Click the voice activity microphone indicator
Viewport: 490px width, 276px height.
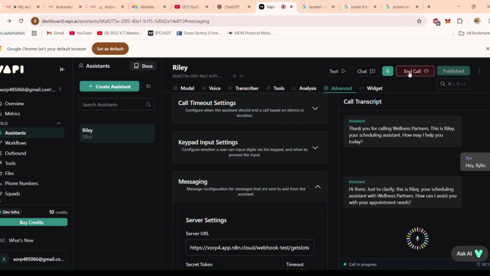[417, 238]
